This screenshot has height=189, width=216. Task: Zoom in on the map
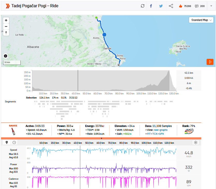pyautogui.click(x=6, y=20)
